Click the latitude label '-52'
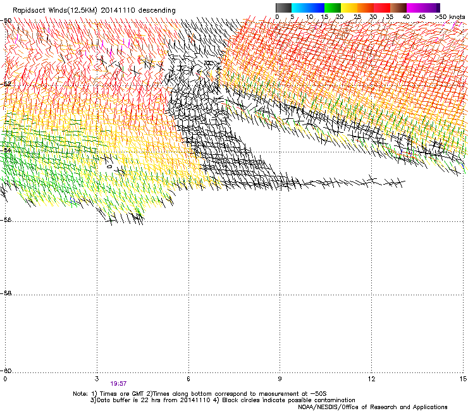Screen dimensions: 468x411 (x=6, y=84)
